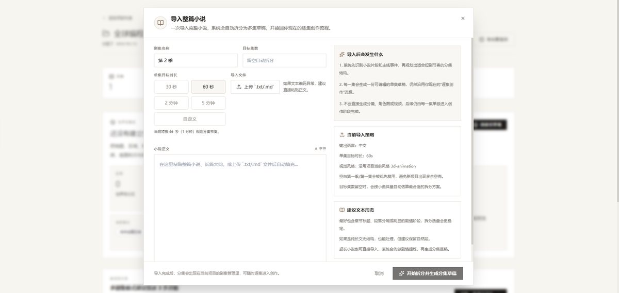Select the 60 秒 duration option
The height and width of the screenshot is (293, 619).
(208, 87)
